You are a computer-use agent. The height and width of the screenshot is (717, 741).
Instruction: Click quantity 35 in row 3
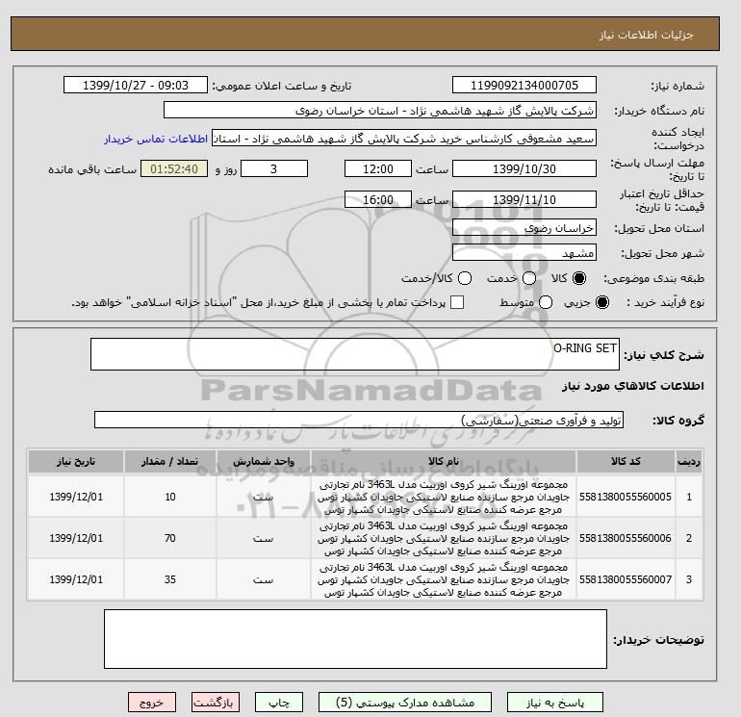(170, 579)
